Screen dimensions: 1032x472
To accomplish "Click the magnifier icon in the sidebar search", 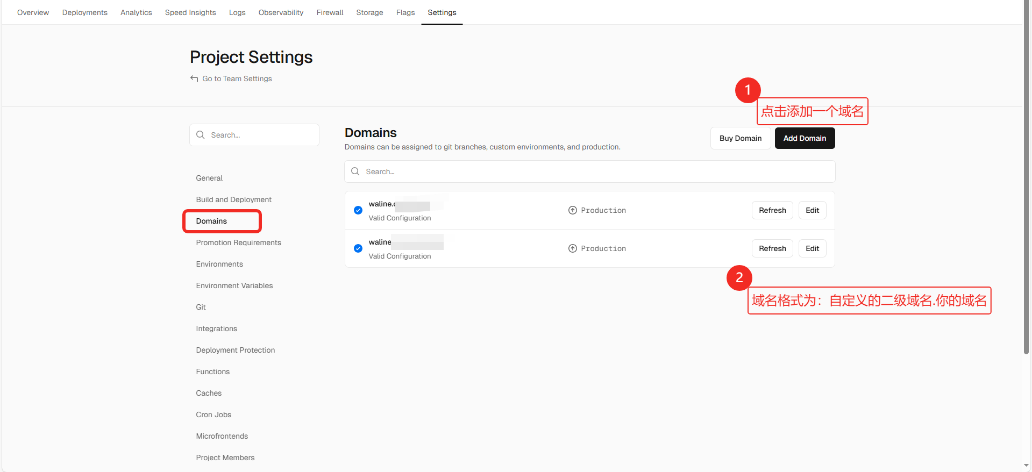I will pyautogui.click(x=201, y=135).
